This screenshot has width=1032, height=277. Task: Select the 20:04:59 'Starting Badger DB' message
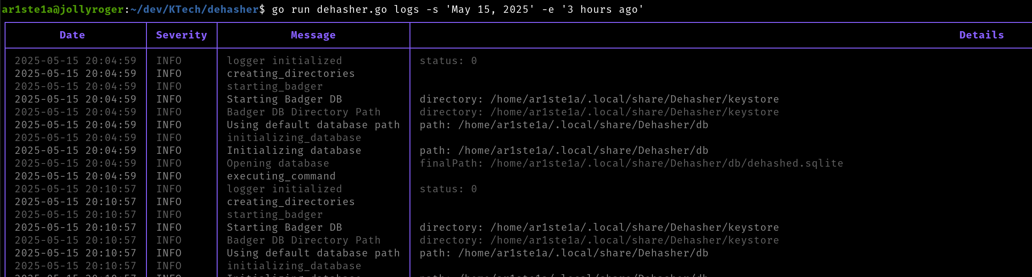pyautogui.click(x=284, y=99)
